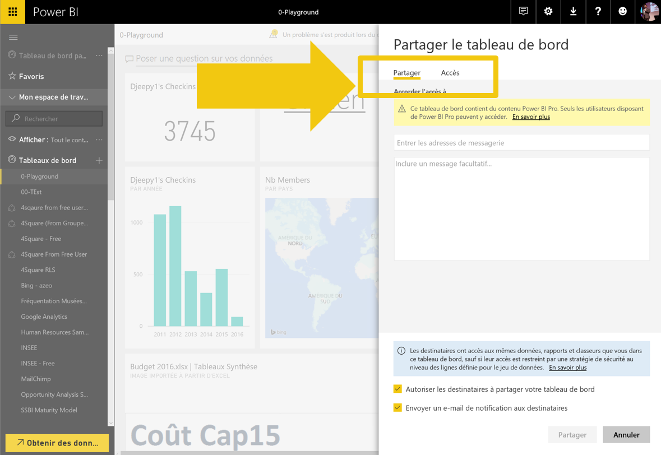Click the email addresses input field
This screenshot has width=661, height=455.
tap(521, 143)
